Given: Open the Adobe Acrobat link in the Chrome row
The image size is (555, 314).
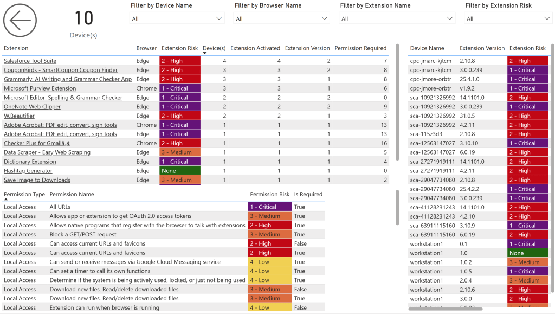Looking at the screenshot, I should (x=60, y=125).
